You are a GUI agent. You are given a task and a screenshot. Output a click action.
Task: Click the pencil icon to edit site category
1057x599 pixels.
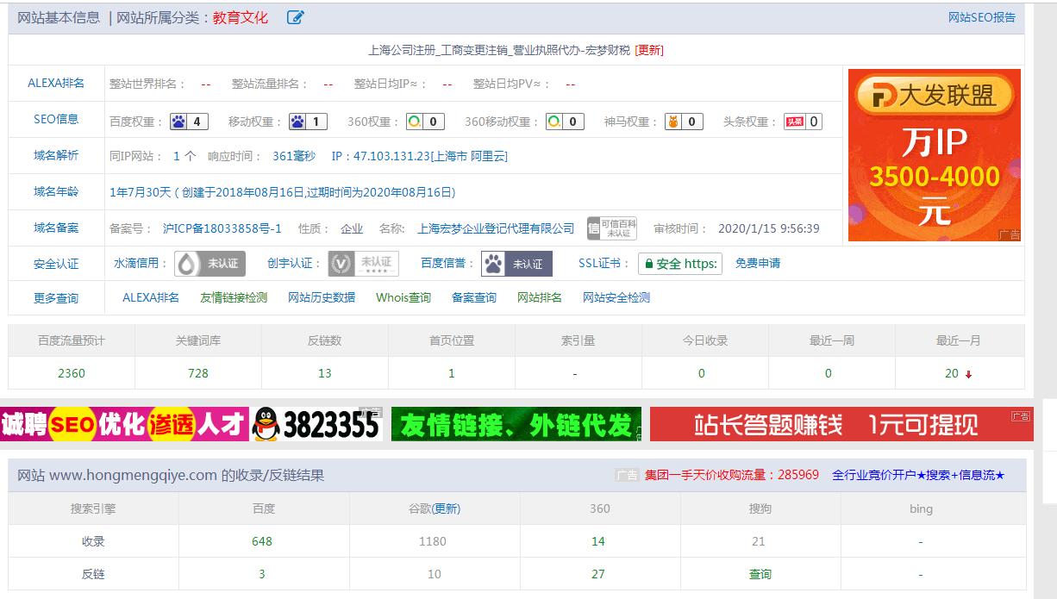(x=295, y=17)
